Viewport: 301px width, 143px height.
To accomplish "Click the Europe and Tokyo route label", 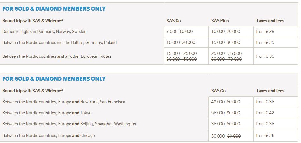I will click(x=47, y=113).
